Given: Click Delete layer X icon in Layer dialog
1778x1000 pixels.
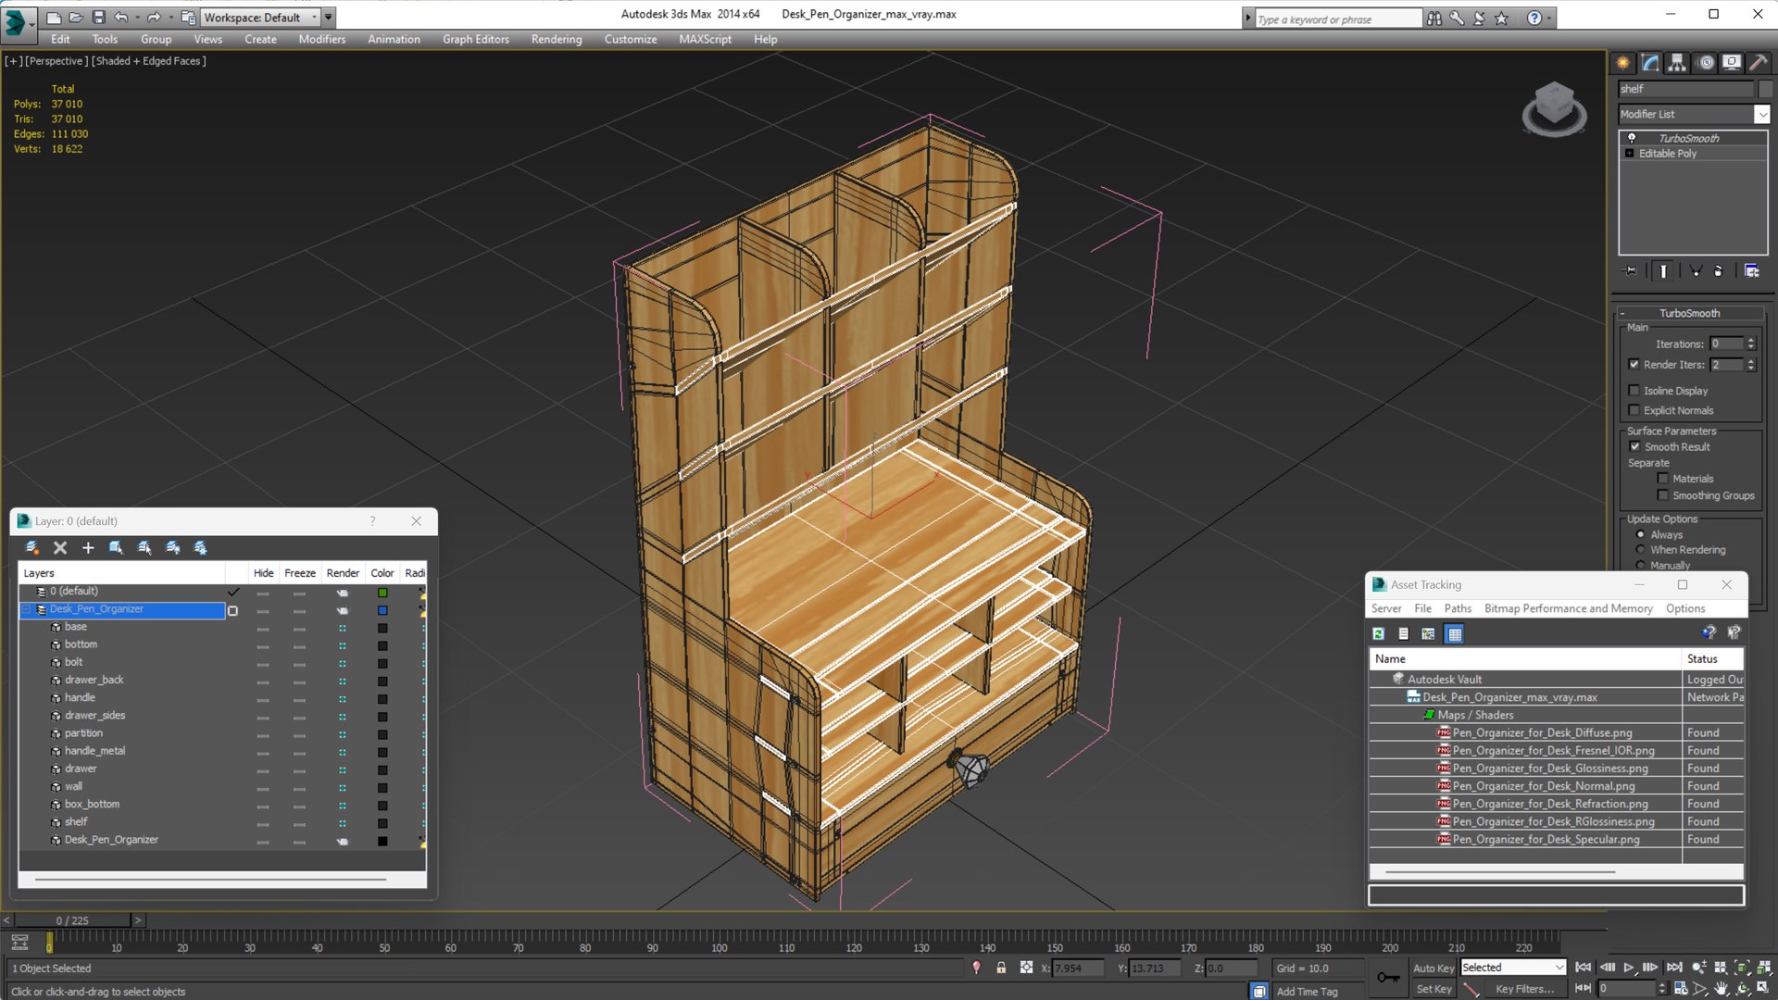Looking at the screenshot, I should click(x=60, y=548).
